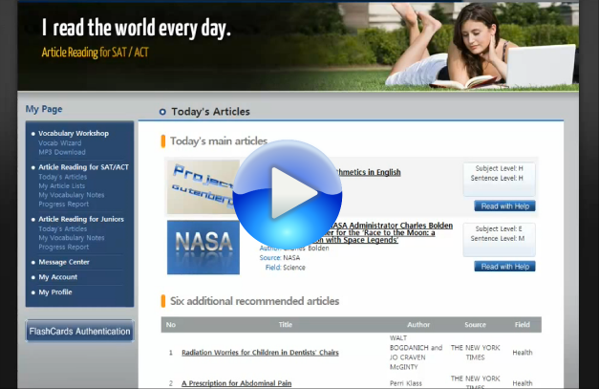Image resolution: width=599 pixels, height=389 pixels.
Task: Click the Field column header
Action: coord(523,324)
